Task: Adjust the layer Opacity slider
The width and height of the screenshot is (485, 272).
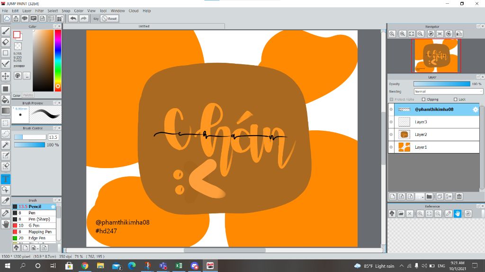Action: click(442, 84)
